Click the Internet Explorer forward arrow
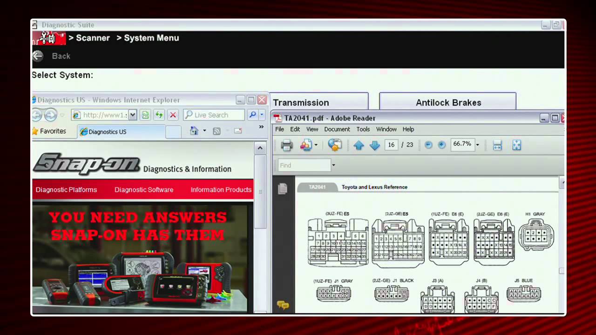 click(x=50, y=114)
